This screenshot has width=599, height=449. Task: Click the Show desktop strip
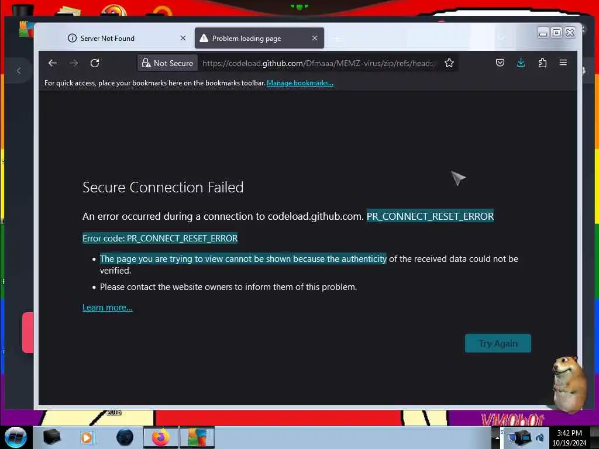click(594, 437)
